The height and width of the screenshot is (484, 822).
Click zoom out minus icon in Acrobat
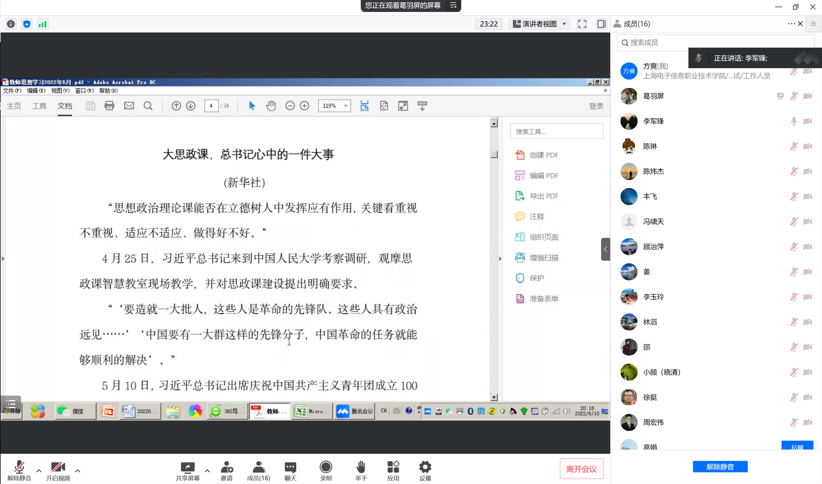(290, 106)
